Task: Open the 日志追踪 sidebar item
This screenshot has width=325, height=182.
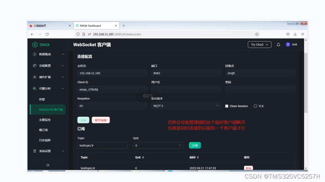Action: [x=45, y=140]
